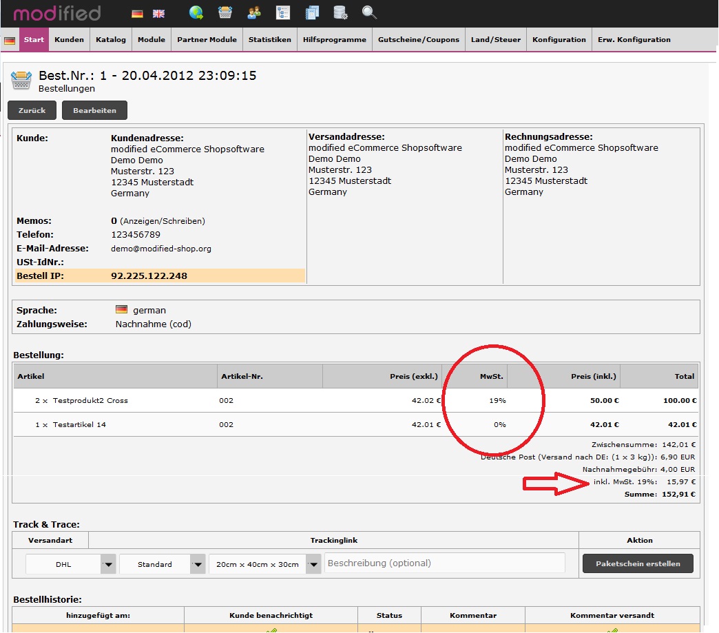Open customers via the people icon
This screenshot has width=719, height=633.
point(254,12)
